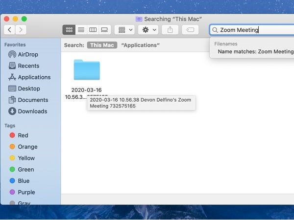
Task: Select the "Applications" search scope
Action: coord(141,45)
